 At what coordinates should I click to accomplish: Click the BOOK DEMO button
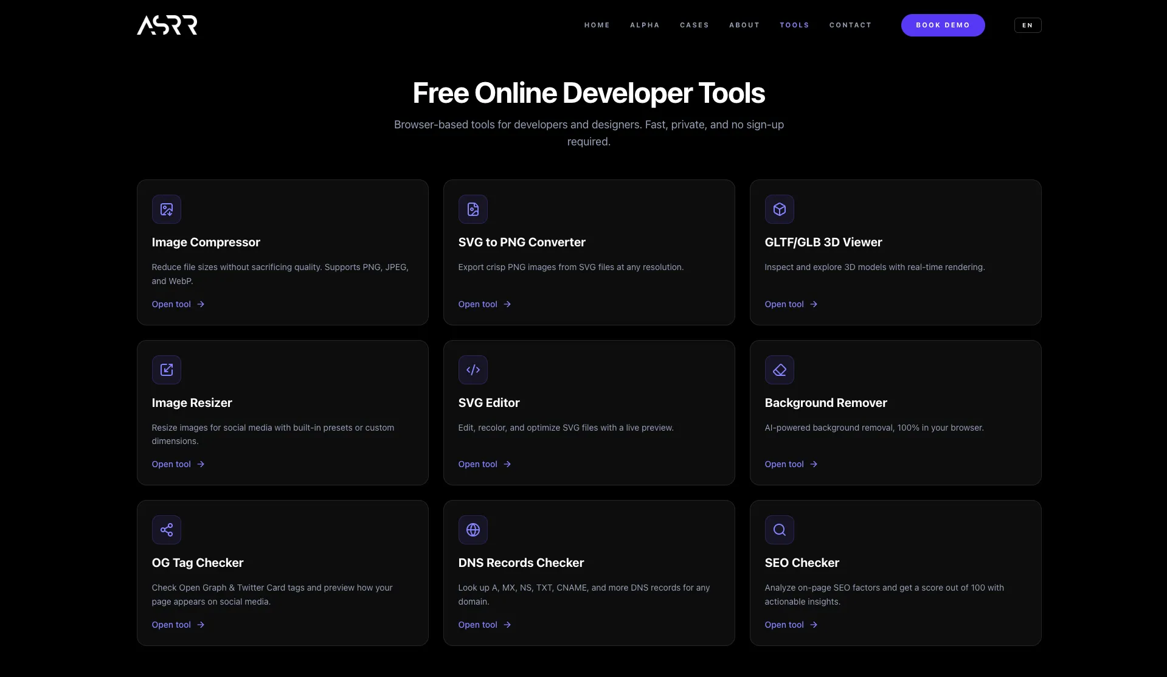point(943,25)
